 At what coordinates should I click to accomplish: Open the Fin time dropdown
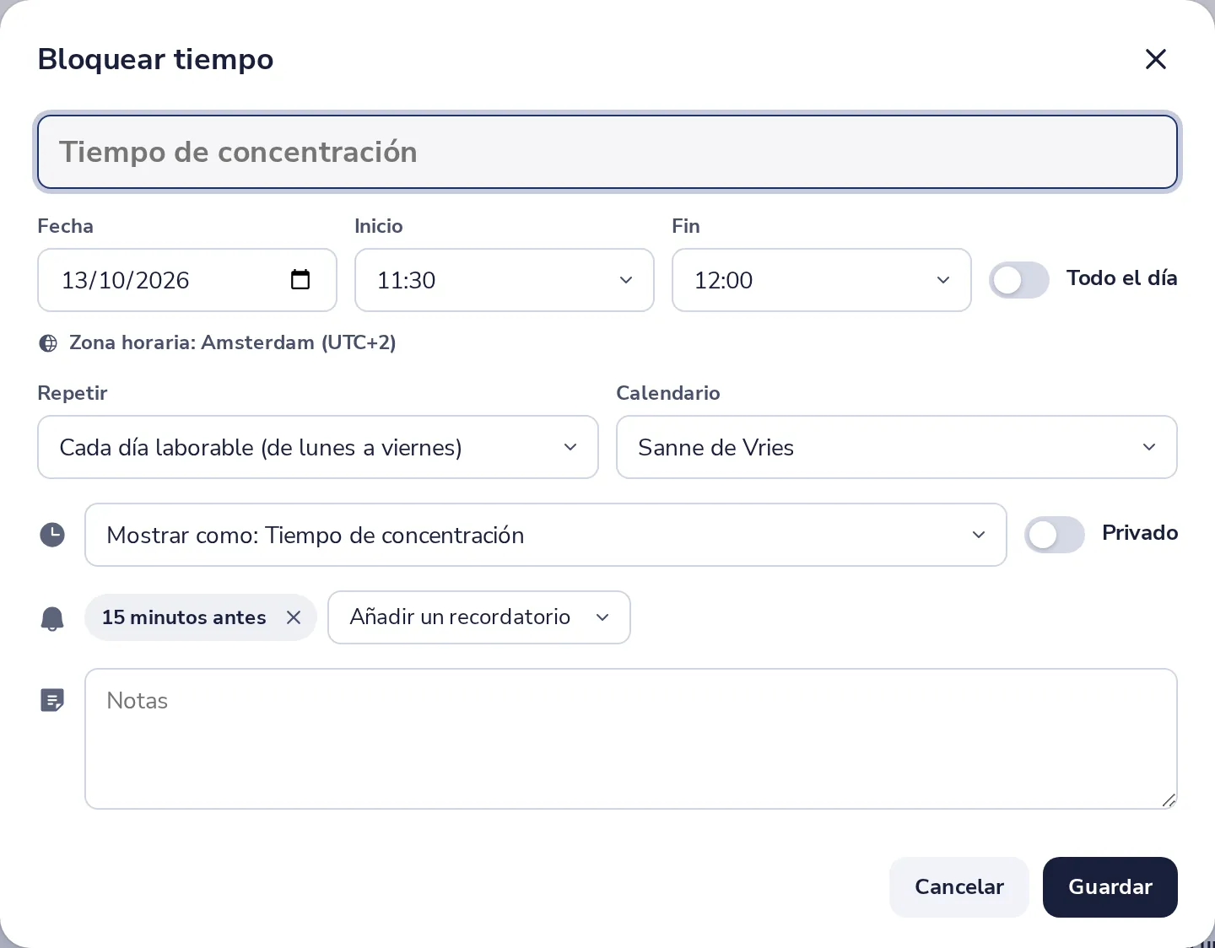tap(822, 280)
